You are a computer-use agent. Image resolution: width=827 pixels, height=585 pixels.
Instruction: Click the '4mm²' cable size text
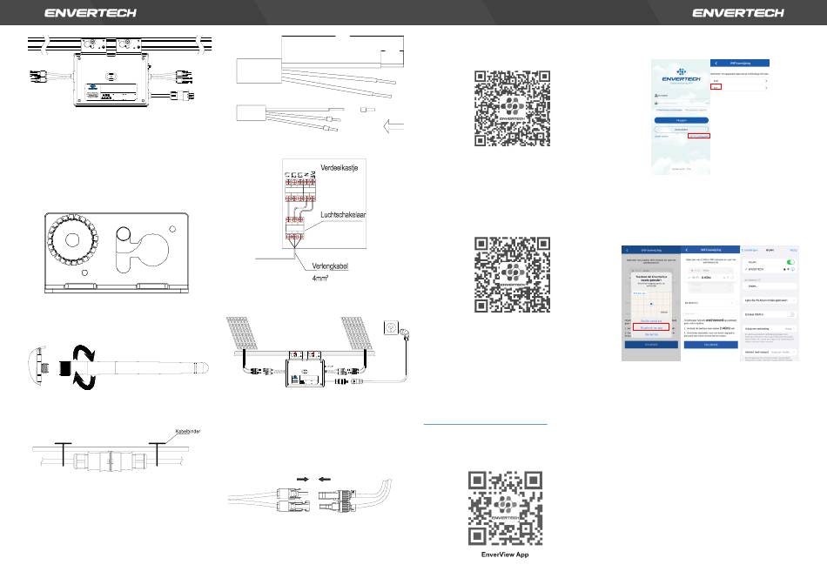(320, 278)
